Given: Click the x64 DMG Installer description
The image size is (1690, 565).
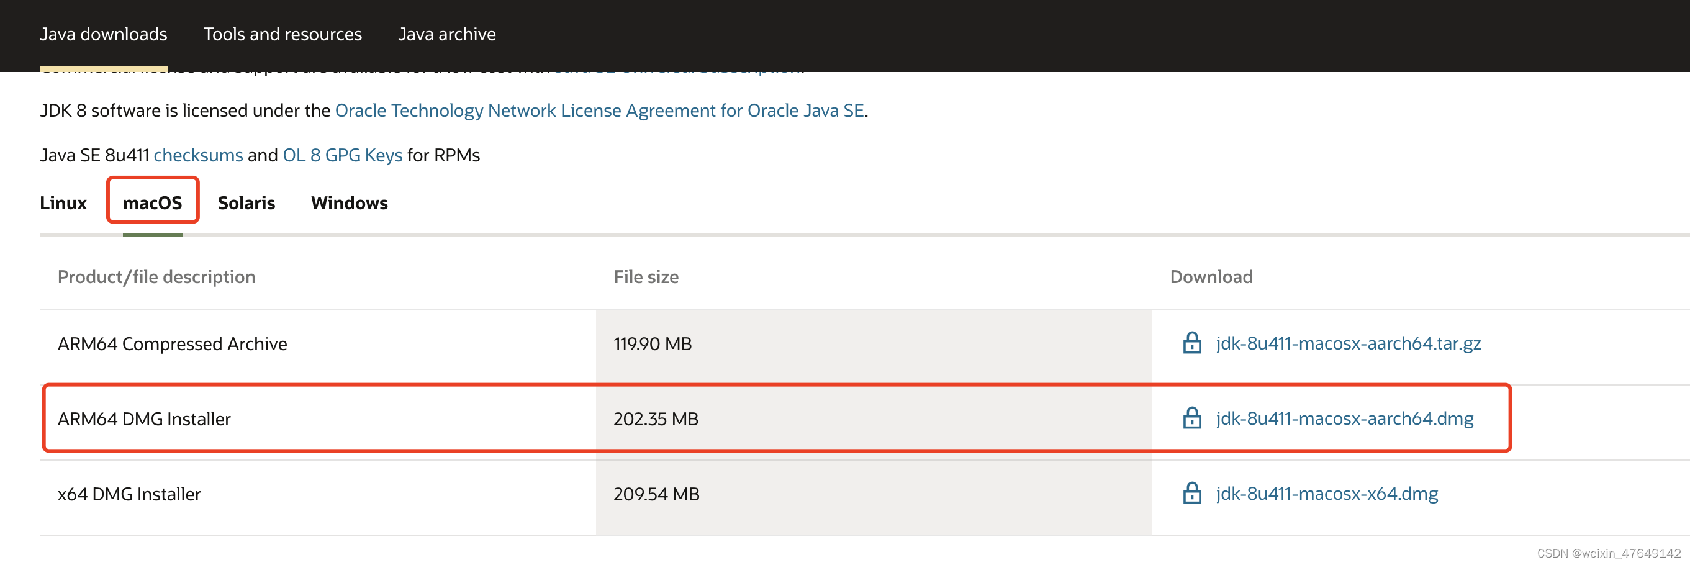Looking at the screenshot, I should coord(129,494).
